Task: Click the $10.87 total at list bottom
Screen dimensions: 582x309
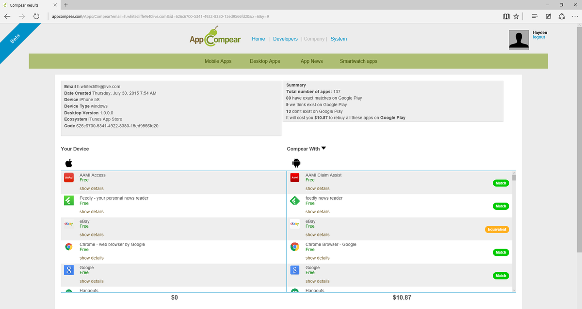Action: pos(402,298)
